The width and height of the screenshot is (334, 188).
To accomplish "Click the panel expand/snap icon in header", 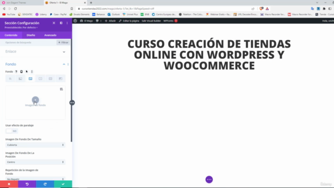I will click(x=61, y=23).
